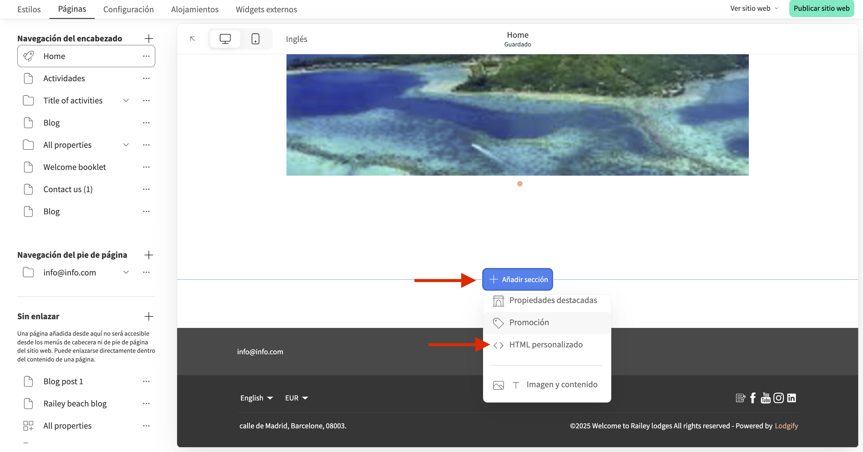This screenshot has width=863, height=452.
Task: Select the carousel slide indicator dot
Action: pos(520,184)
